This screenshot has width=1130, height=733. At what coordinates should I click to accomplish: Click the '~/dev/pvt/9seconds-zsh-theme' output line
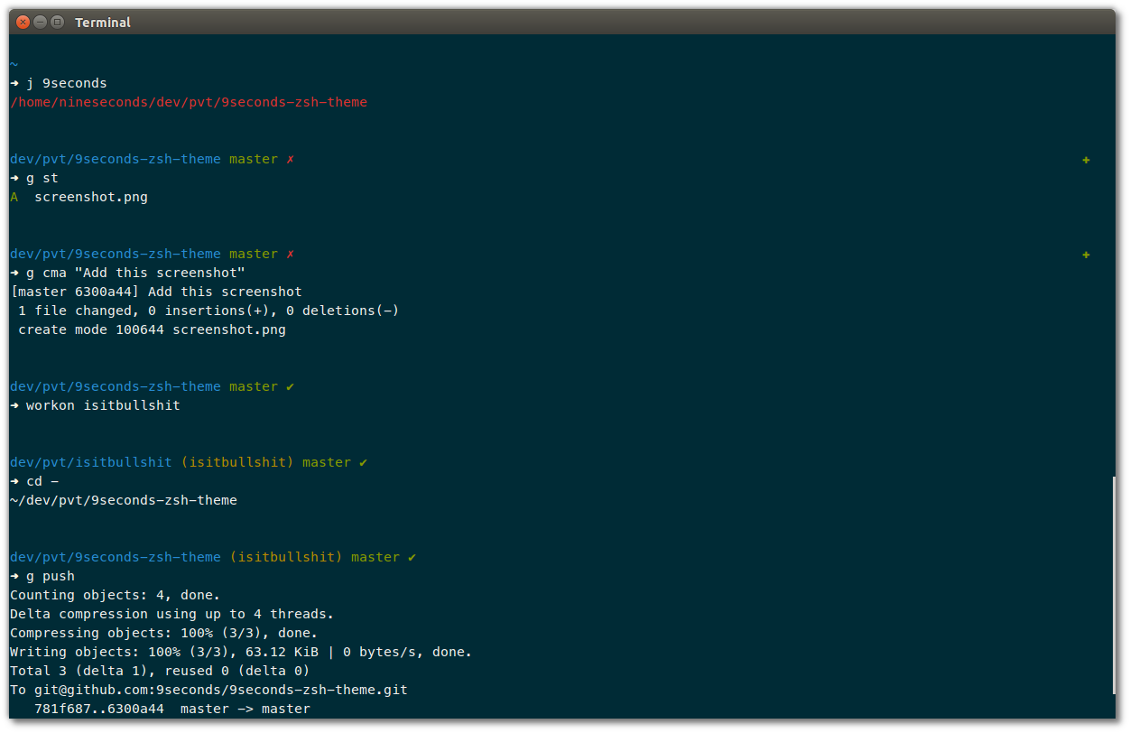[x=124, y=500]
